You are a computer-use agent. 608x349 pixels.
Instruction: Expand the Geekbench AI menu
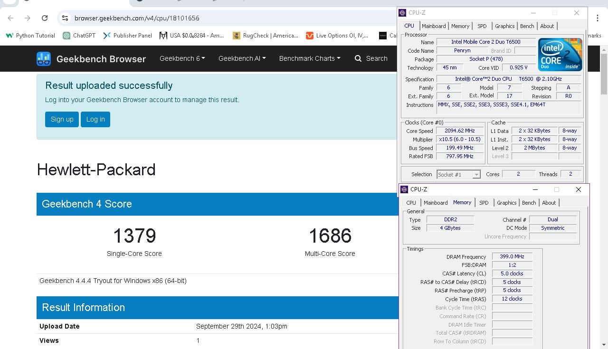[x=242, y=58]
